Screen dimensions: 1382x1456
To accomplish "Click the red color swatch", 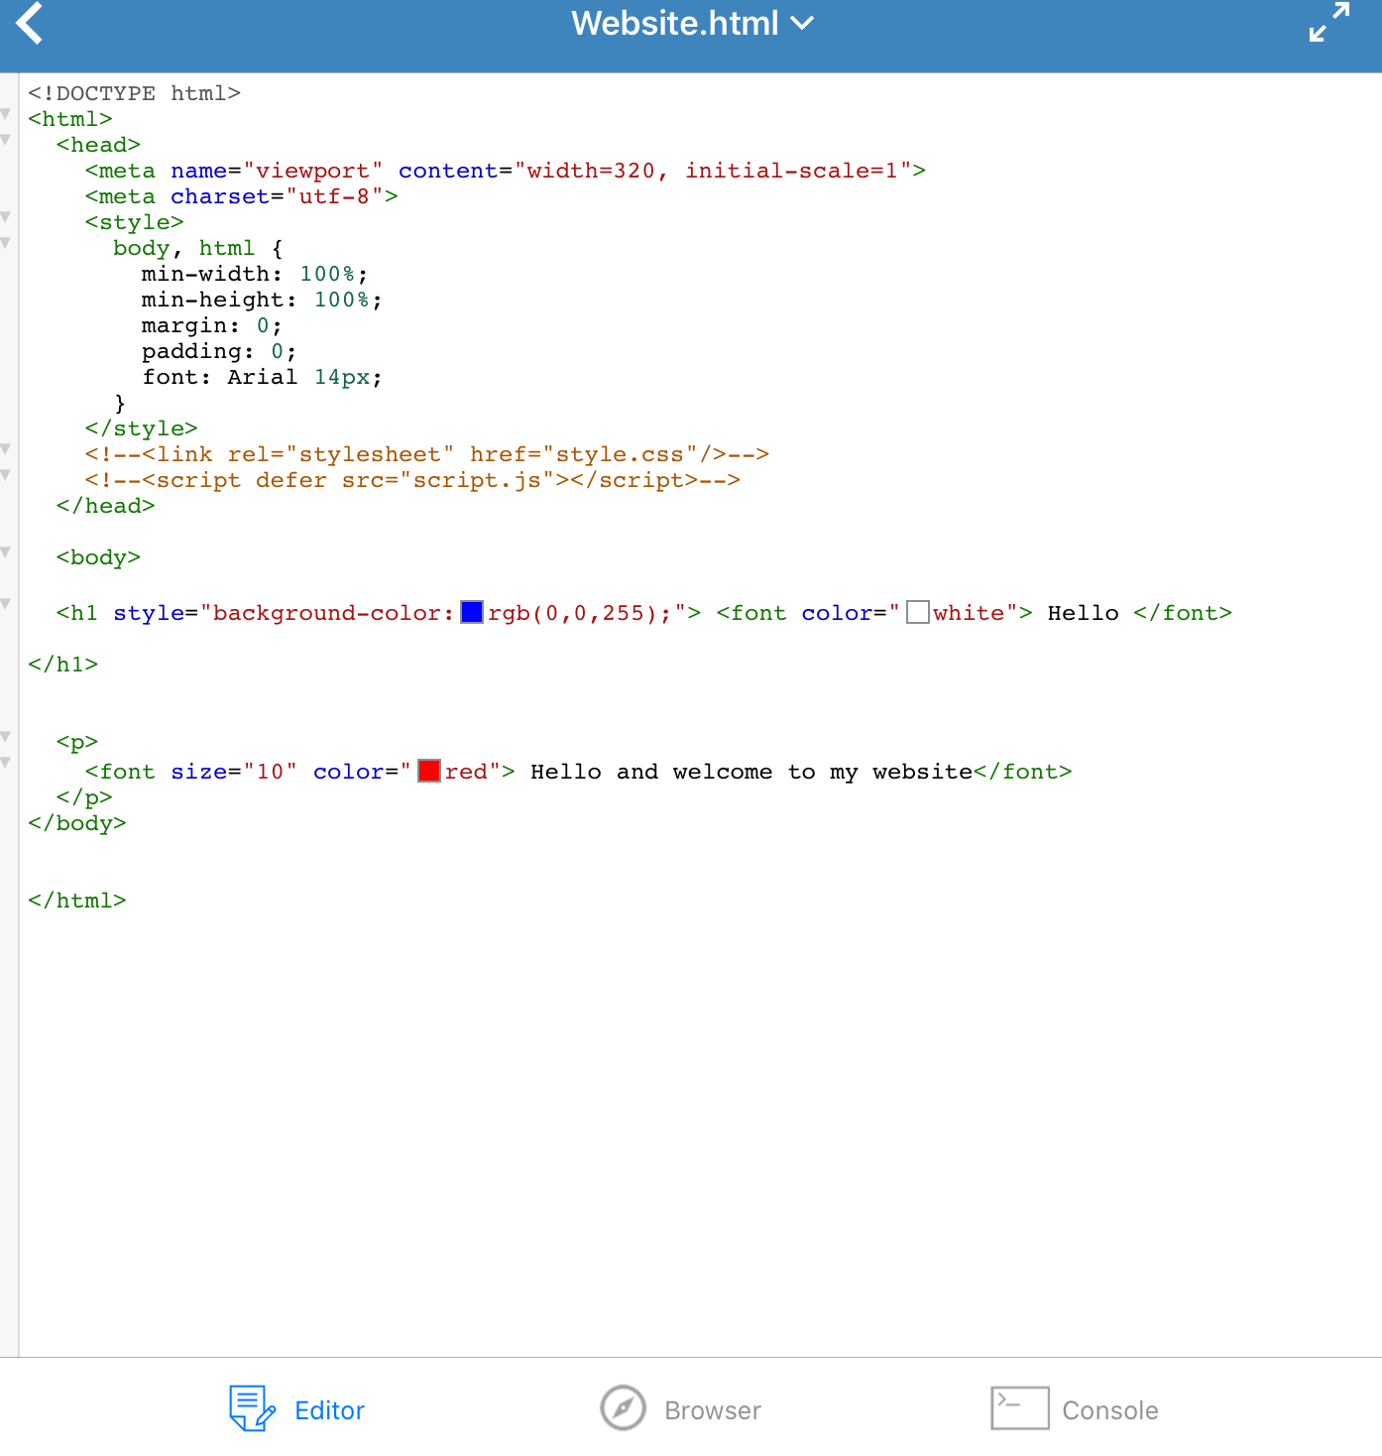I will point(429,771).
